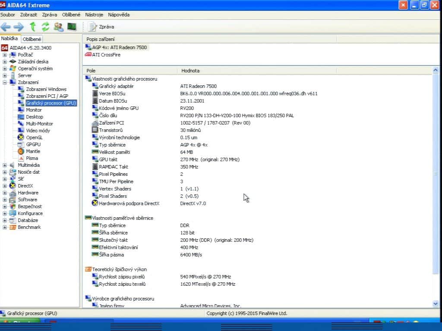The image size is (442, 331).
Task: Select Video módy in the tree
Action: 38,131
